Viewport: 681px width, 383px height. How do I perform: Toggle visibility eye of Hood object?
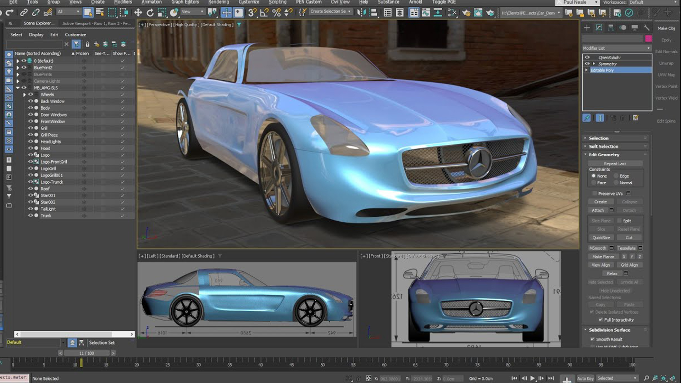[x=31, y=148]
